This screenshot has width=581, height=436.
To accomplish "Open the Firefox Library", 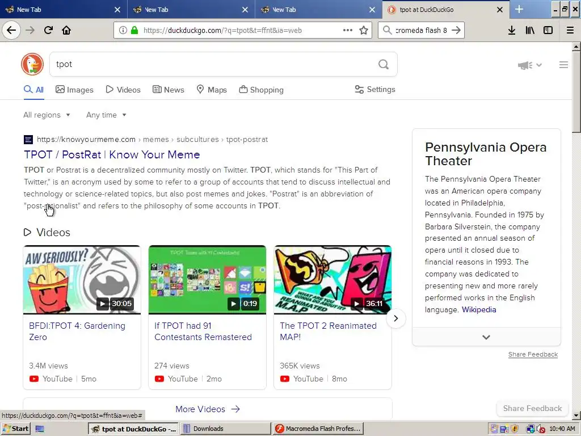I will 530,30.
